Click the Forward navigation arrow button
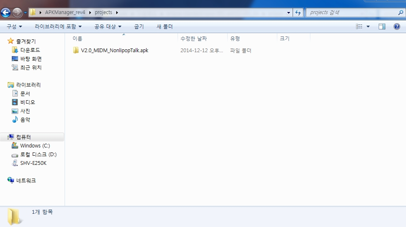 coord(17,12)
